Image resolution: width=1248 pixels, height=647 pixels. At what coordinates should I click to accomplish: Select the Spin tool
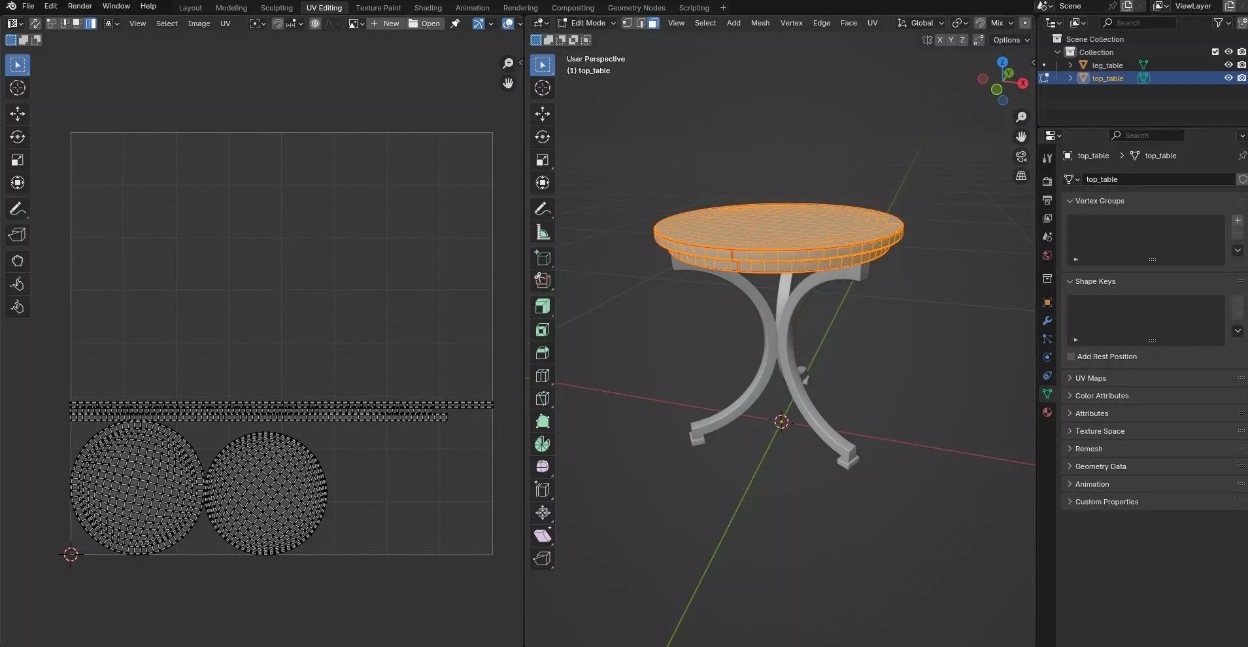click(x=543, y=444)
